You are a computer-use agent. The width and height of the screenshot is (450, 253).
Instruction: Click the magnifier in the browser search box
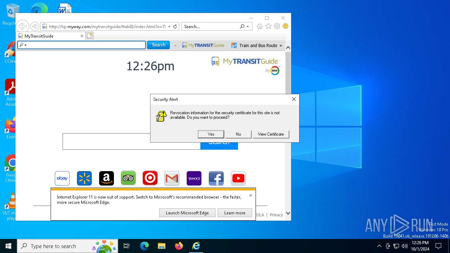click(242, 26)
